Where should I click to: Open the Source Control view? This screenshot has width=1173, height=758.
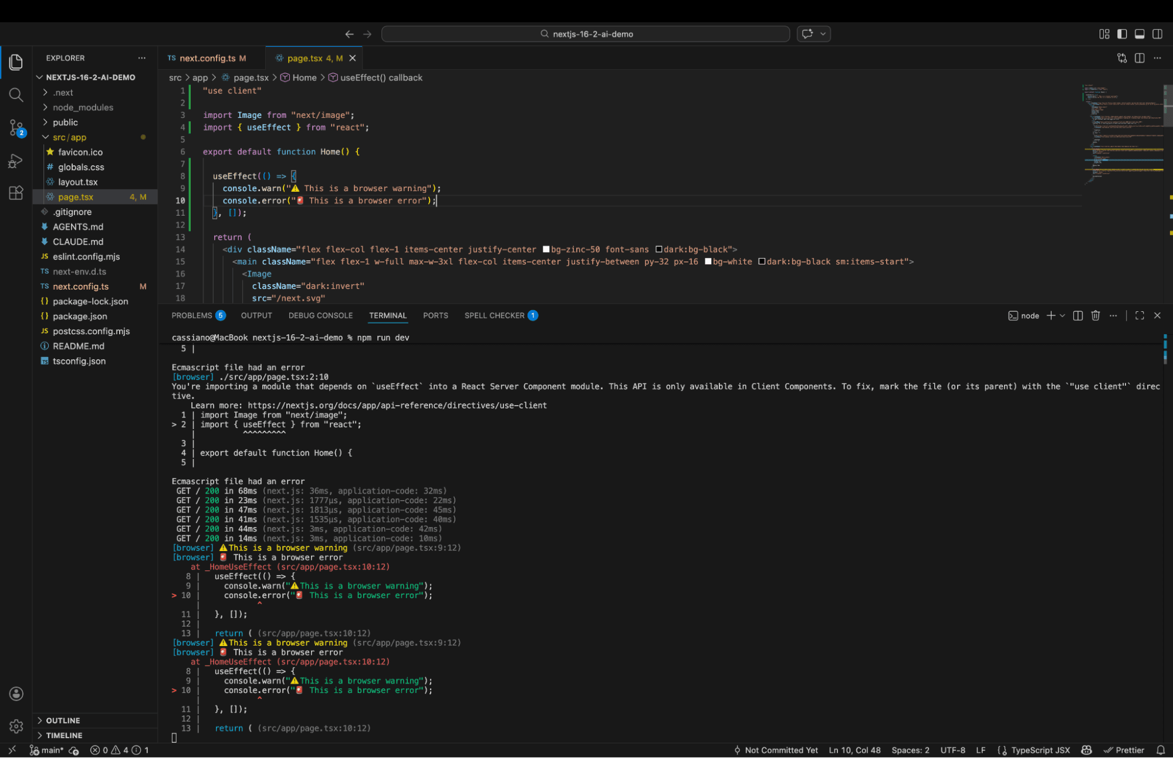coord(16,127)
